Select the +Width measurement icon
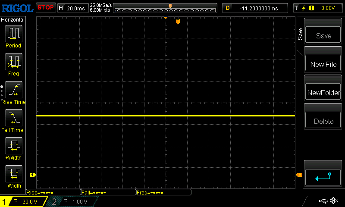Screen dimensions: 345x207 pyautogui.click(x=14, y=146)
